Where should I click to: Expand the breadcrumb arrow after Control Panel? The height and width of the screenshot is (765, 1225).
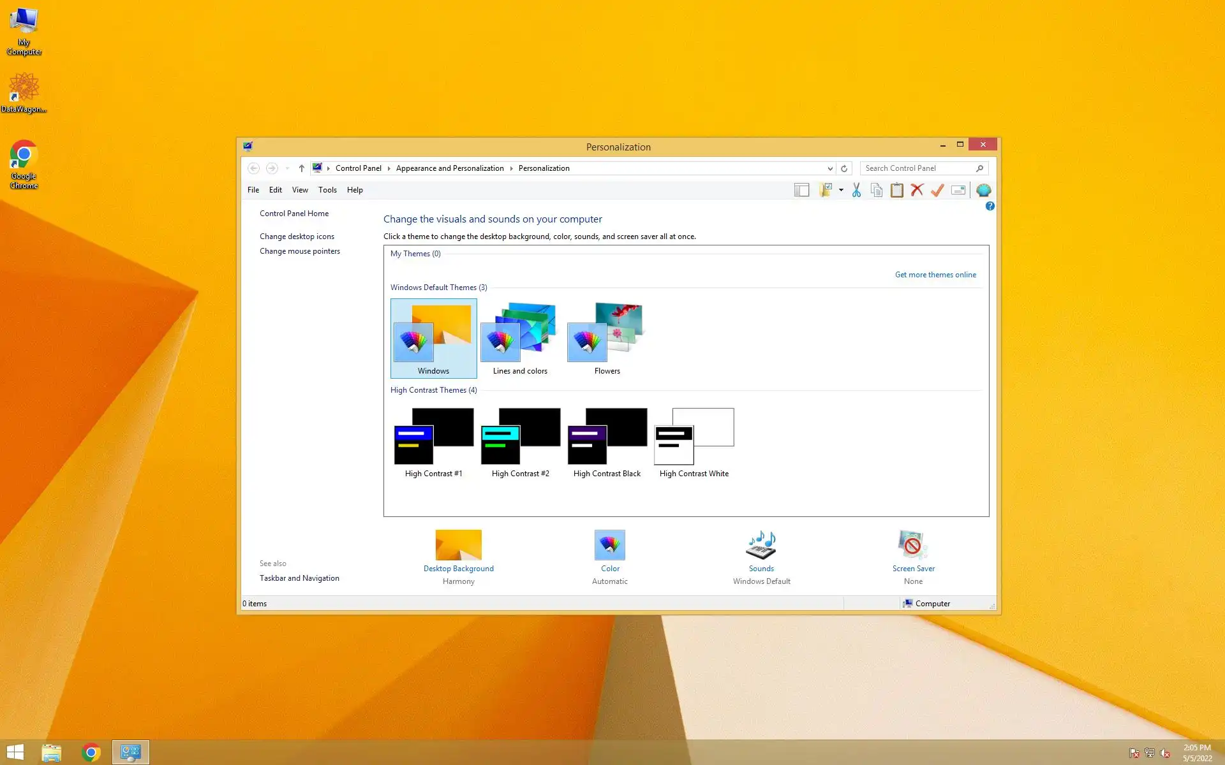tap(389, 168)
